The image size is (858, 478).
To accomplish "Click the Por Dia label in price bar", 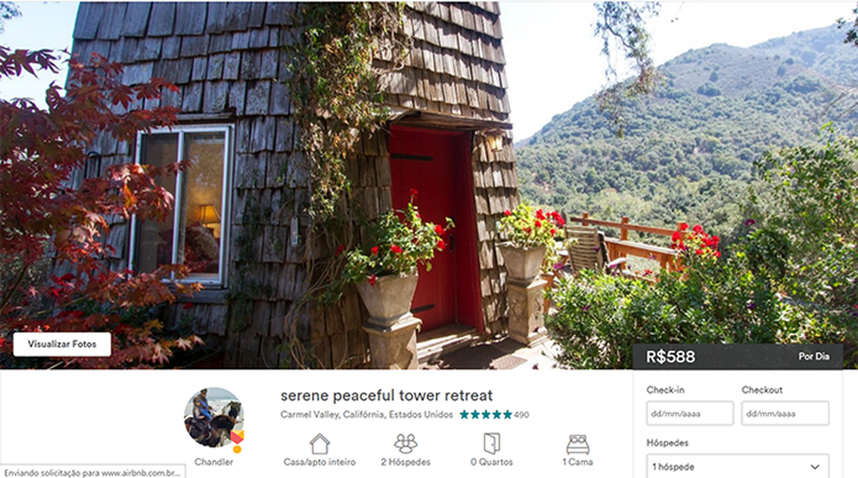I will point(814,357).
